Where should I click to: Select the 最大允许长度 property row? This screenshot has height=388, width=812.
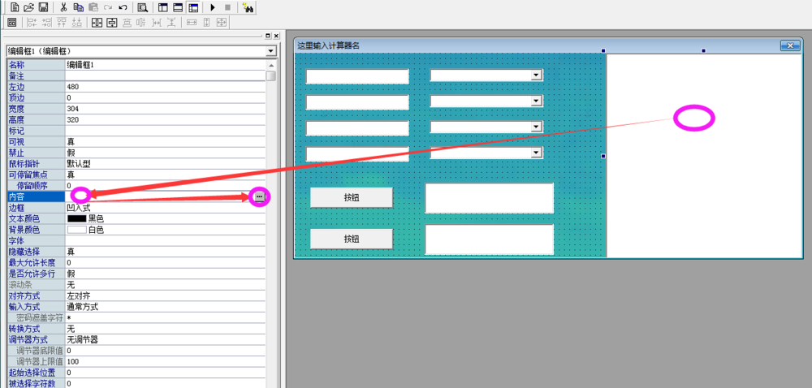pos(136,263)
